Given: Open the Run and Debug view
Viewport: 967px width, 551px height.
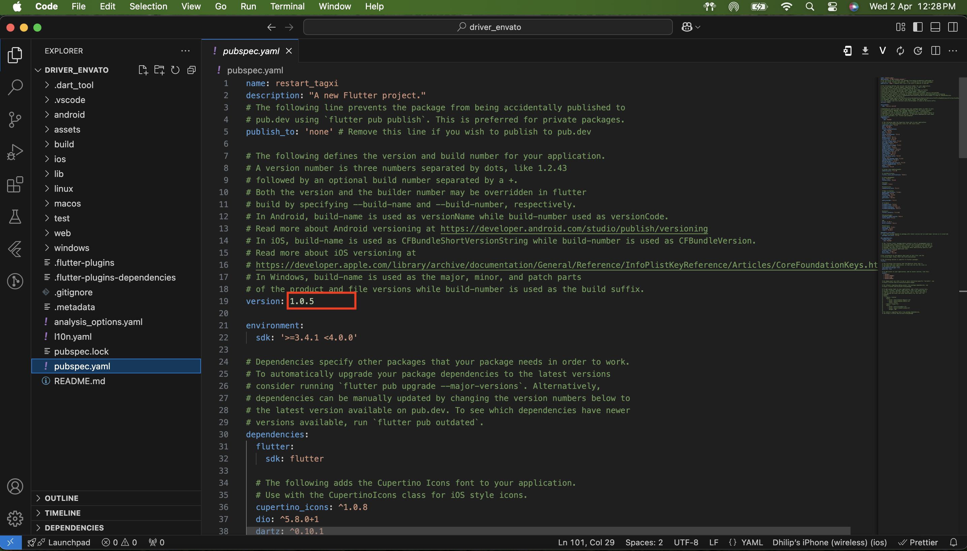Looking at the screenshot, I should 15,152.
